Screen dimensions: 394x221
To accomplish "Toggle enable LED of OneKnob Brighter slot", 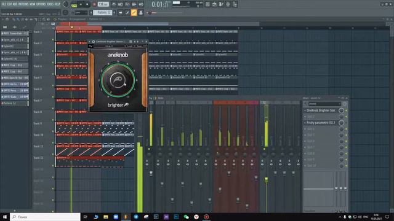I will tap(346, 110).
